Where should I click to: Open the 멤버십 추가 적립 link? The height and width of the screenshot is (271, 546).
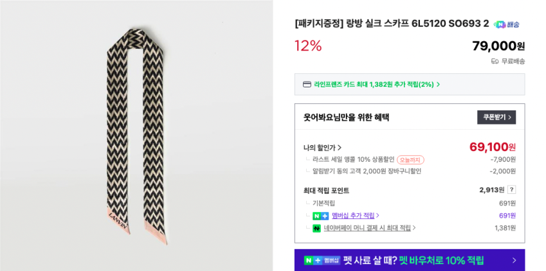pos(355,216)
